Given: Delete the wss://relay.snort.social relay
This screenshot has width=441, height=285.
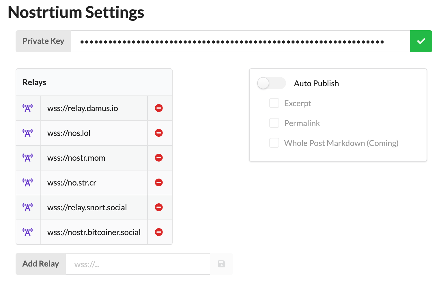Looking at the screenshot, I should point(159,207).
